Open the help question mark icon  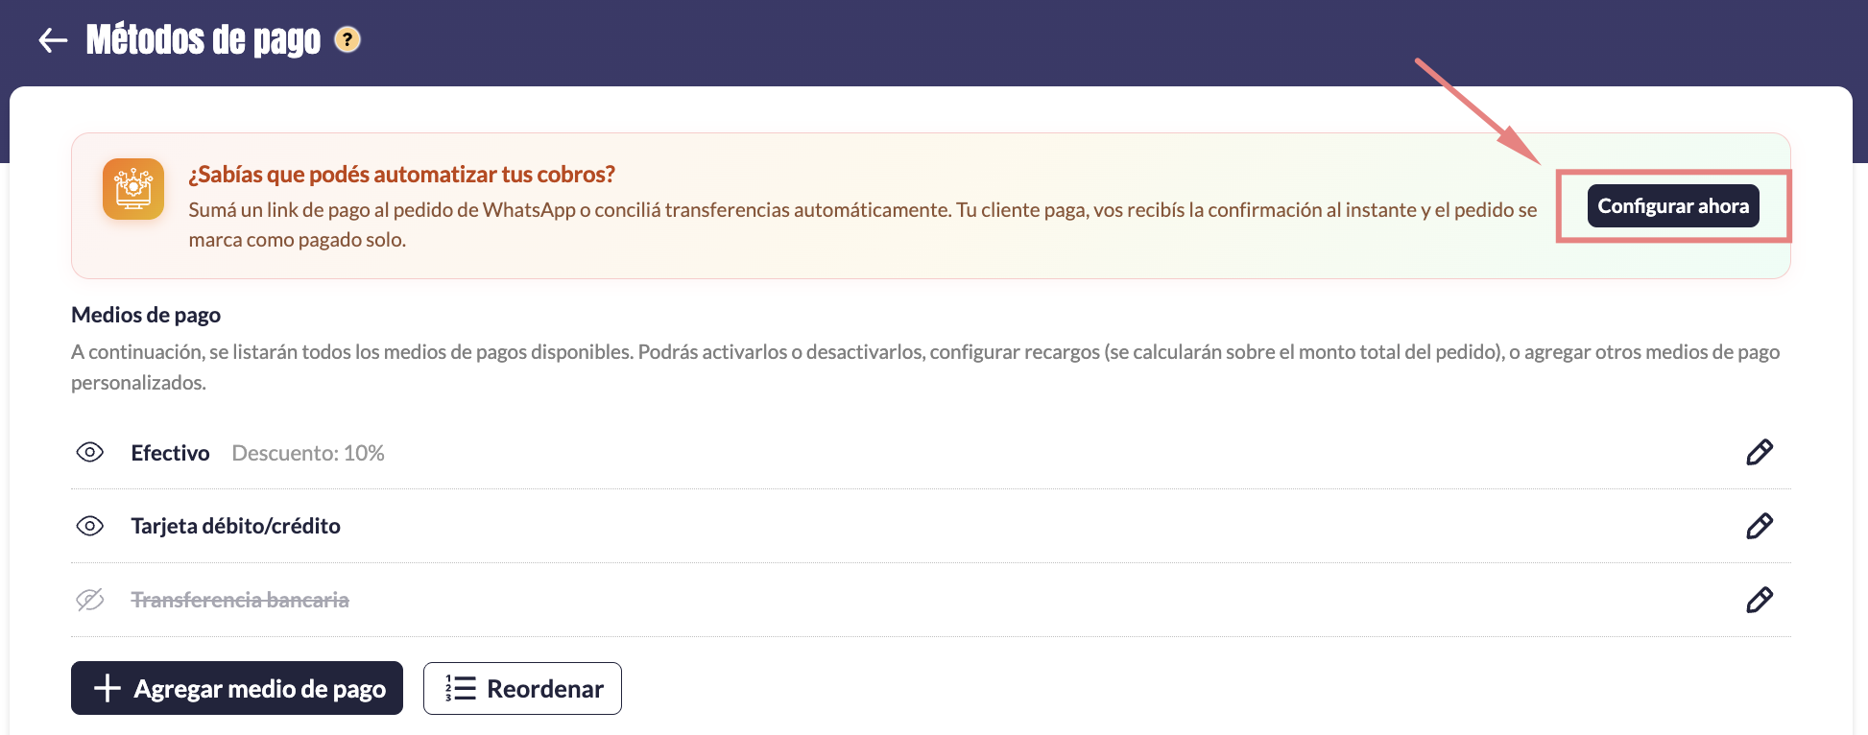(x=347, y=40)
